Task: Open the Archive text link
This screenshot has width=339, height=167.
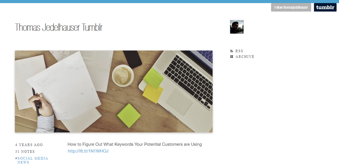Action: click(x=245, y=57)
